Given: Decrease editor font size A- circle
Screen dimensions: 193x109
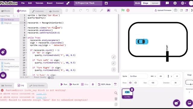Looking at the screenshot, I should tap(114, 63).
